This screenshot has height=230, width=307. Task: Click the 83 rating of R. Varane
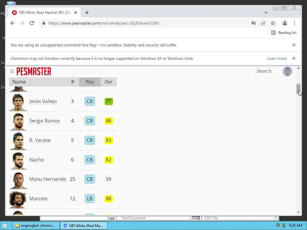pos(109,140)
